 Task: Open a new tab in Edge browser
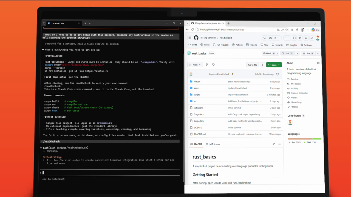228,24
